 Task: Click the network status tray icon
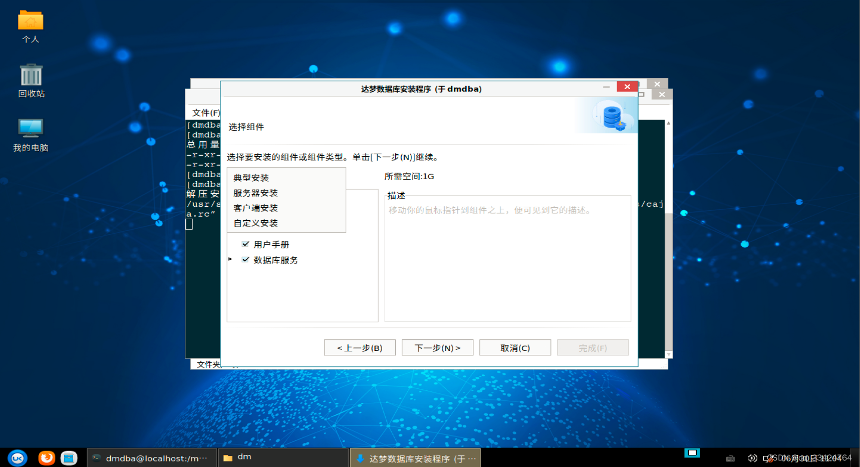tap(767, 458)
